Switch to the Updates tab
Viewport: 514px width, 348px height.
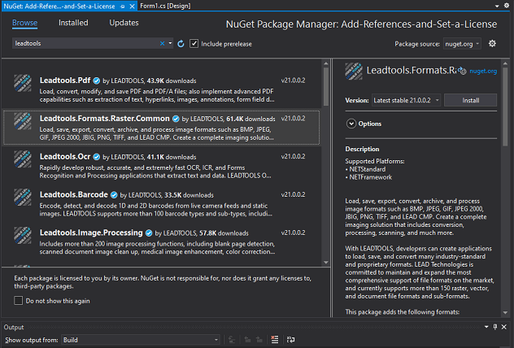tap(124, 23)
